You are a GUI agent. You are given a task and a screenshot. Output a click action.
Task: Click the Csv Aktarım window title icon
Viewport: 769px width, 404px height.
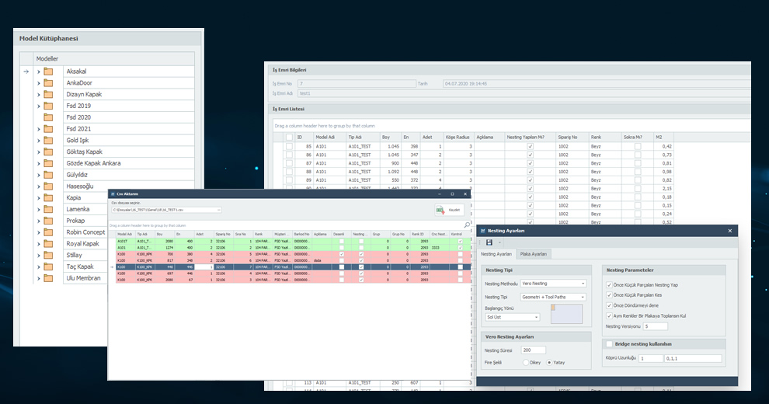(113, 194)
